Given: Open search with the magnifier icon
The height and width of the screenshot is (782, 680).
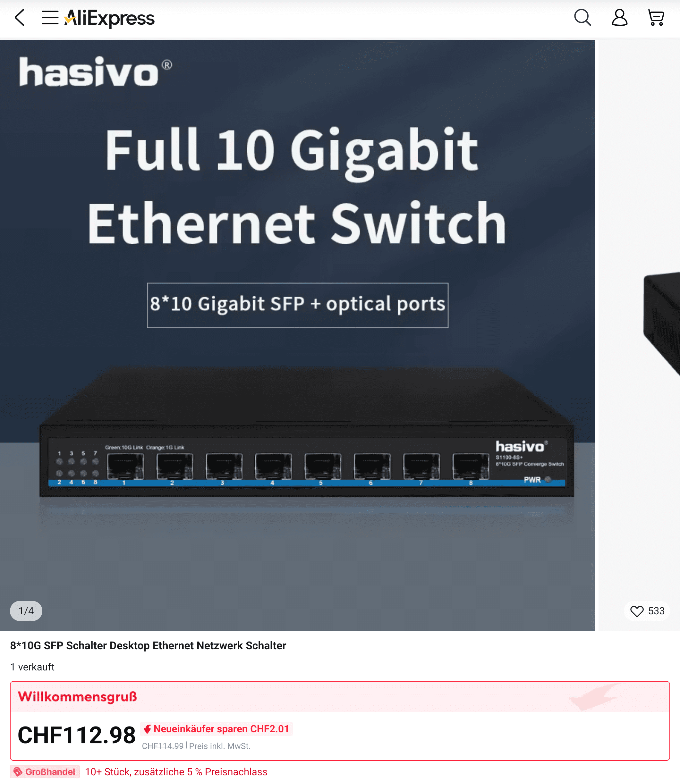Looking at the screenshot, I should click(x=582, y=18).
